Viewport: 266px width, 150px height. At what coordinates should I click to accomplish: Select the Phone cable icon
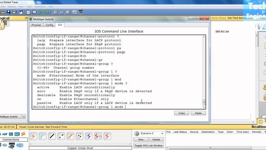click(79, 136)
